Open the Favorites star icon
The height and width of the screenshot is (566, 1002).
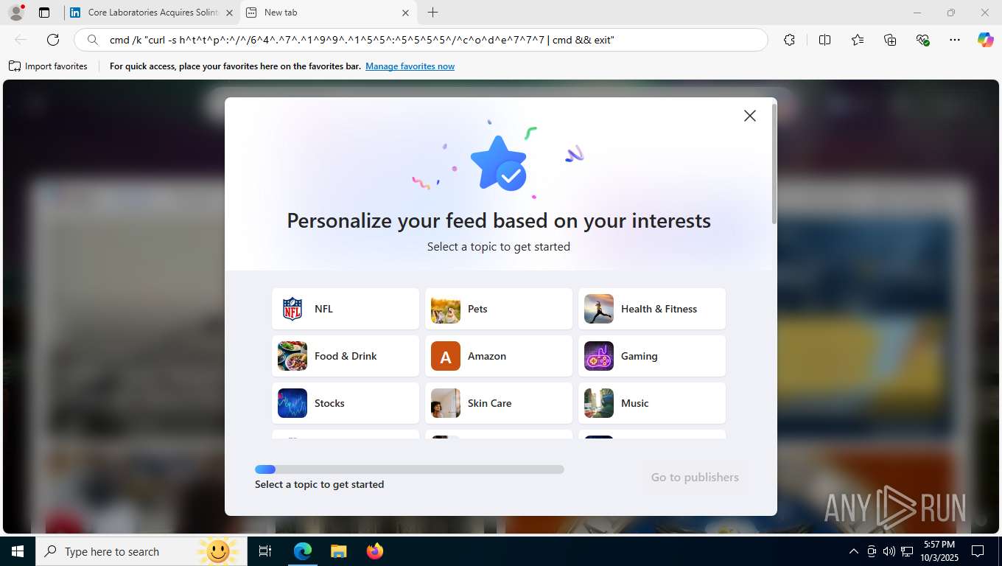tap(858, 40)
